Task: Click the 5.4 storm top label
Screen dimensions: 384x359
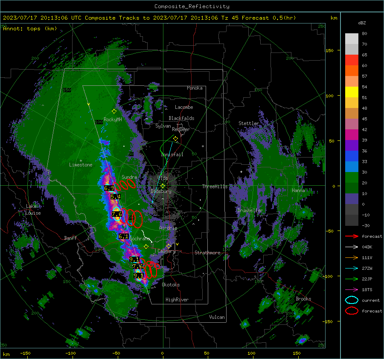Action: tap(115, 196)
